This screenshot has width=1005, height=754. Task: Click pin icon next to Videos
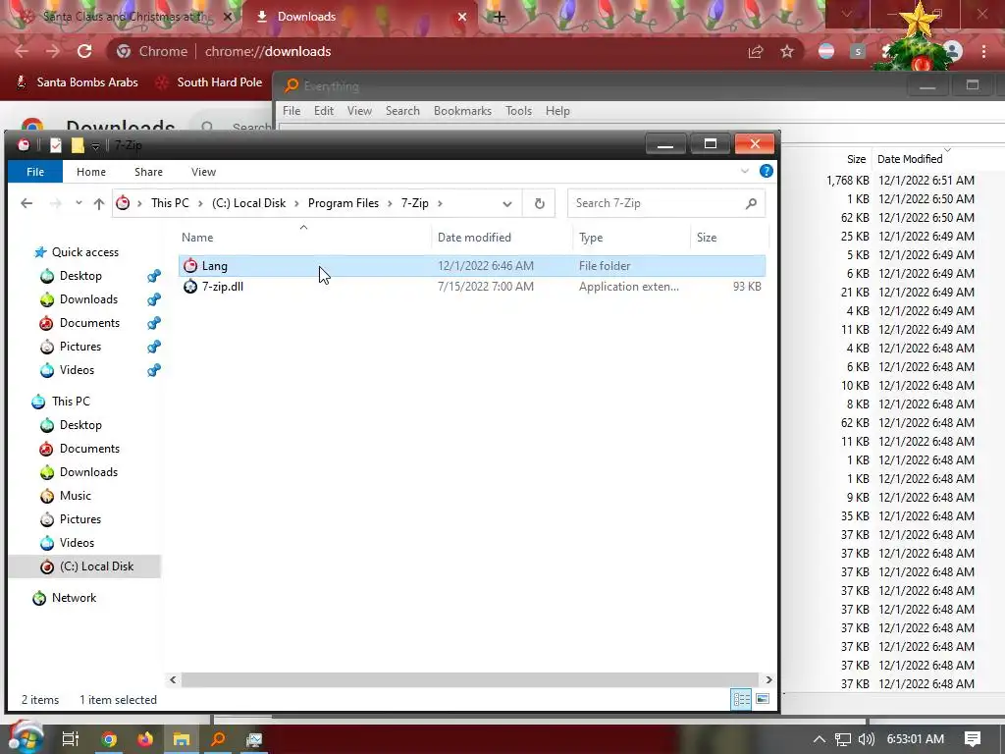[154, 370]
